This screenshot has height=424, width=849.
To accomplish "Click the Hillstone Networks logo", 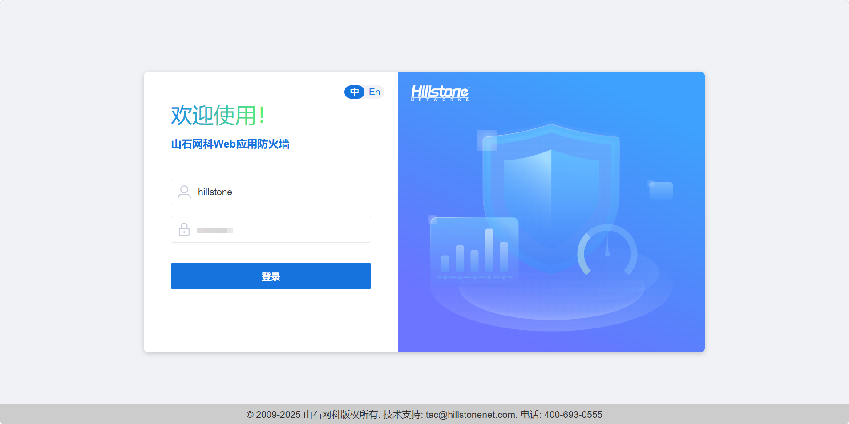I will click(x=440, y=93).
